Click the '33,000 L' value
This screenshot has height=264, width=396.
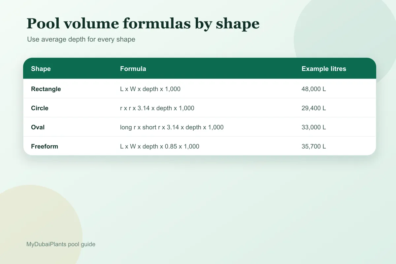(314, 127)
